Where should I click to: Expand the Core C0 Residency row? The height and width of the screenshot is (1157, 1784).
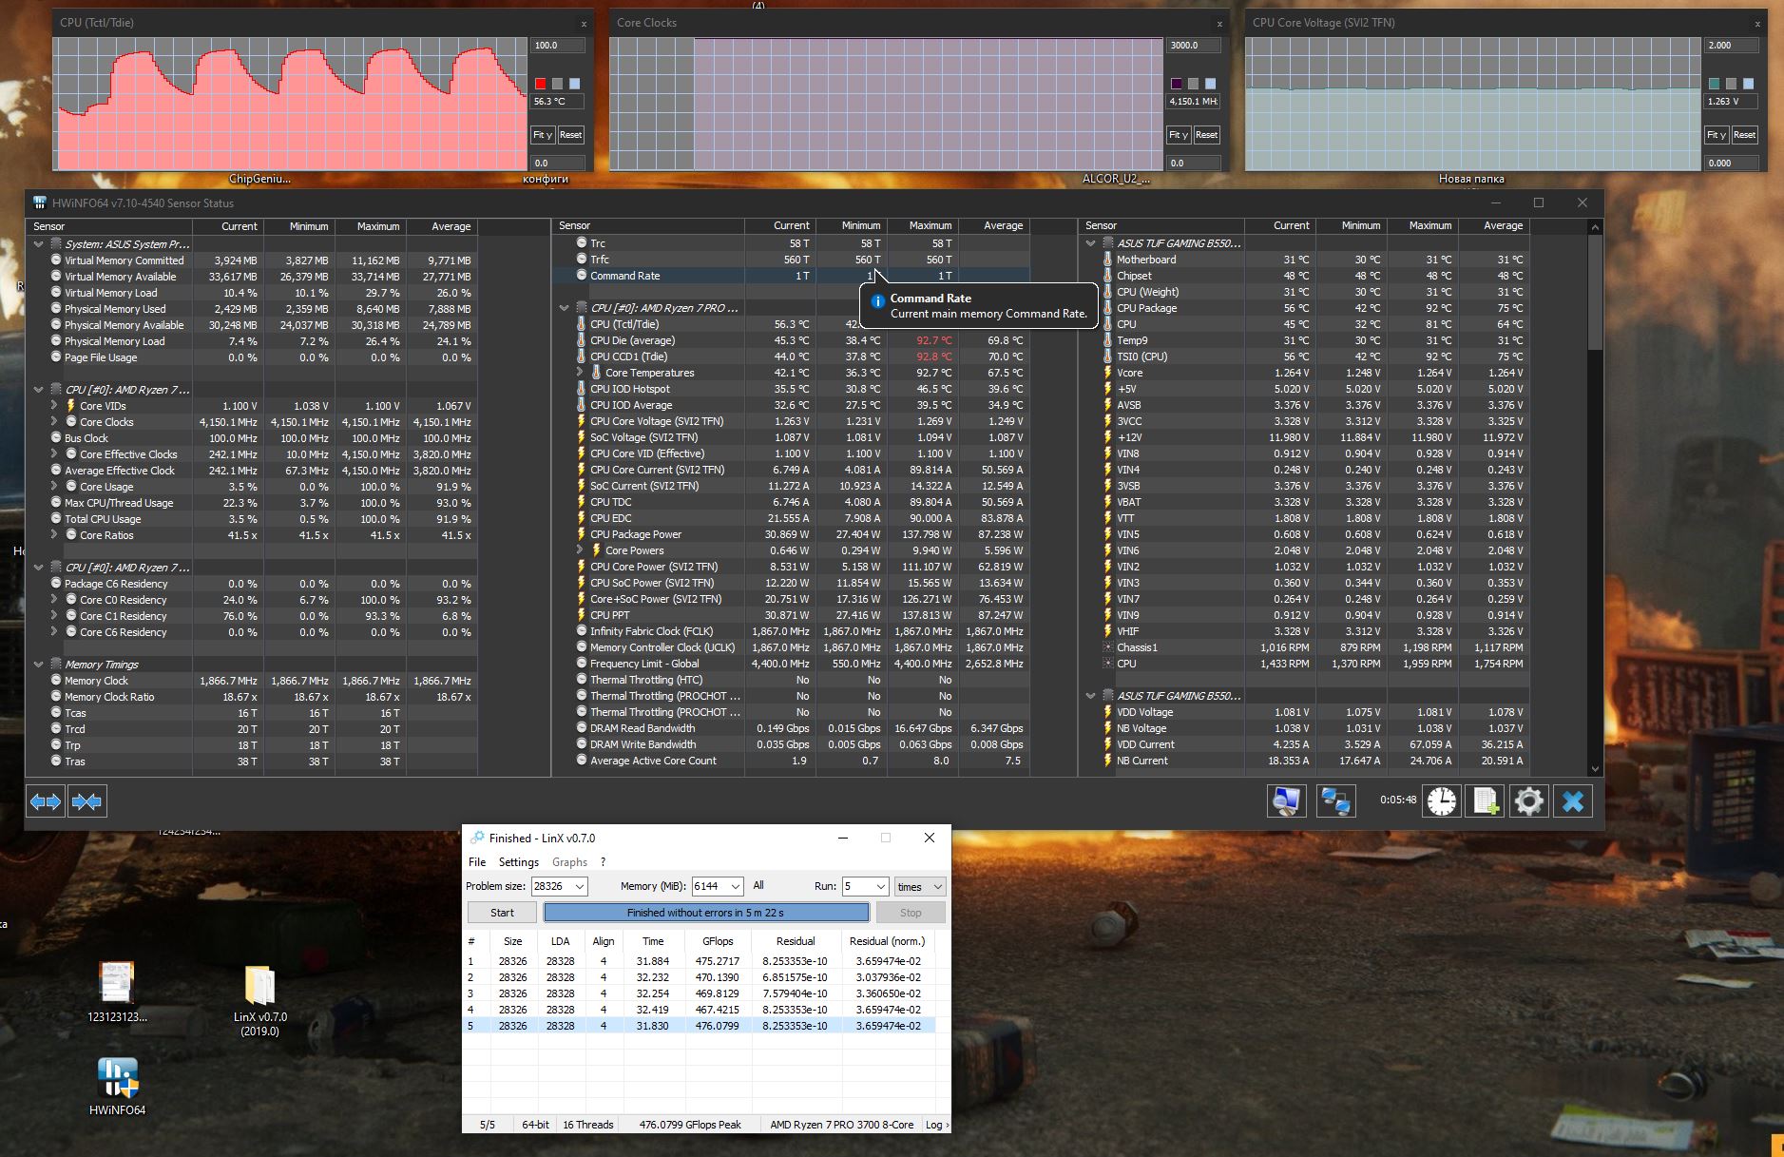click(54, 600)
